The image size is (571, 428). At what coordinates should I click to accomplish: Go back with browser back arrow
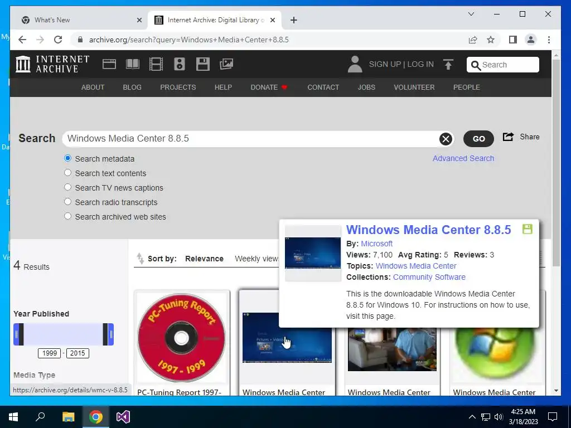pyautogui.click(x=22, y=40)
